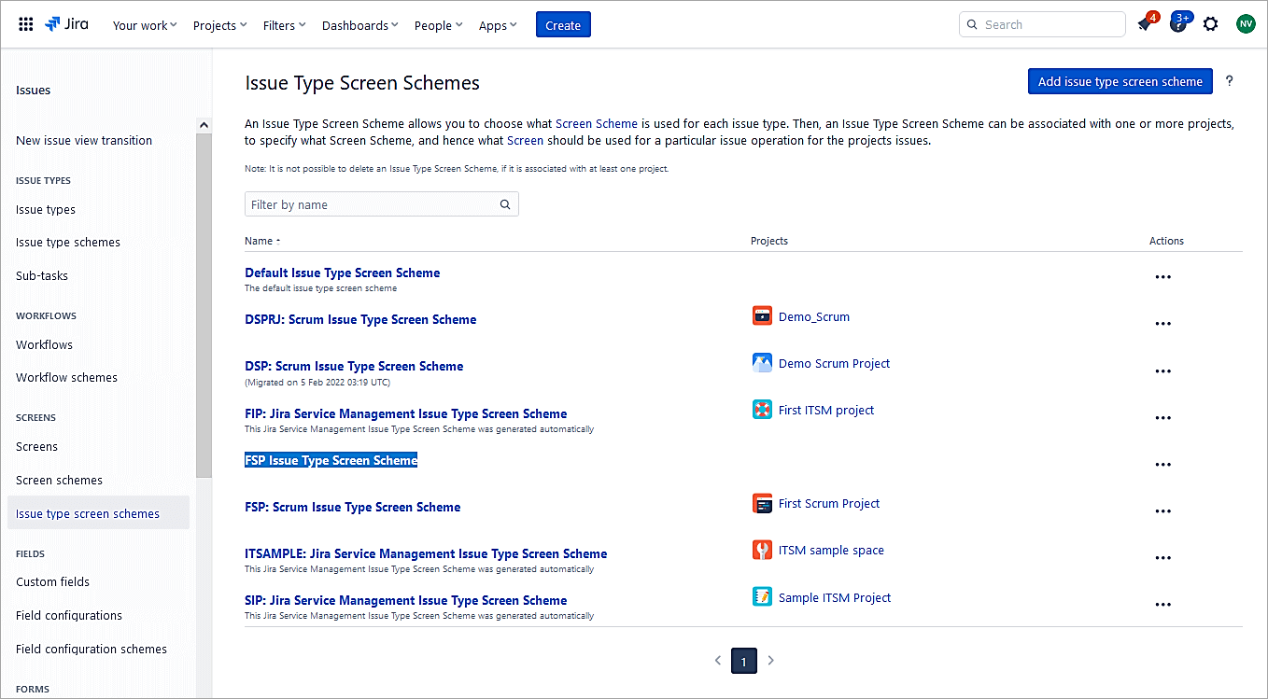
Task: Click the magnifier in the filter field
Action: coord(504,203)
